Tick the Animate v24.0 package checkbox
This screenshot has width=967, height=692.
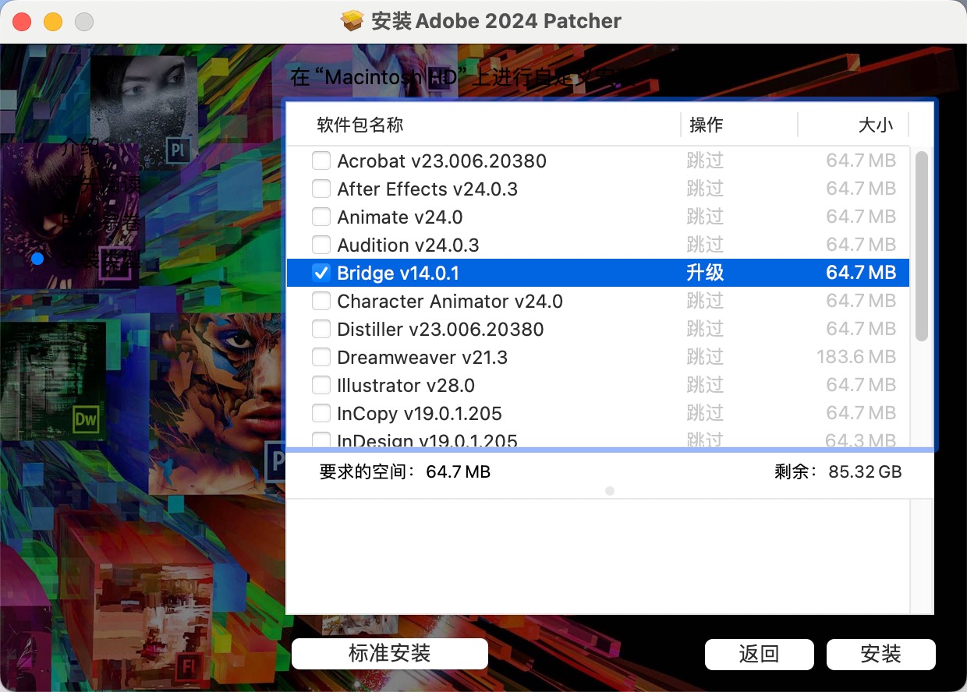[321, 217]
